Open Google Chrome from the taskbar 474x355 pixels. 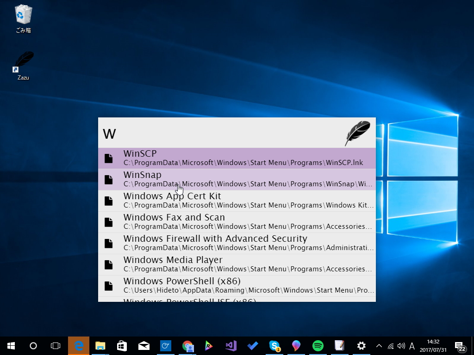pos(187,345)
